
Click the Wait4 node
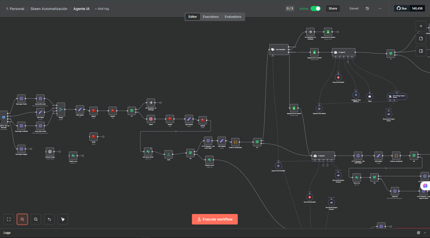[151, 119]
